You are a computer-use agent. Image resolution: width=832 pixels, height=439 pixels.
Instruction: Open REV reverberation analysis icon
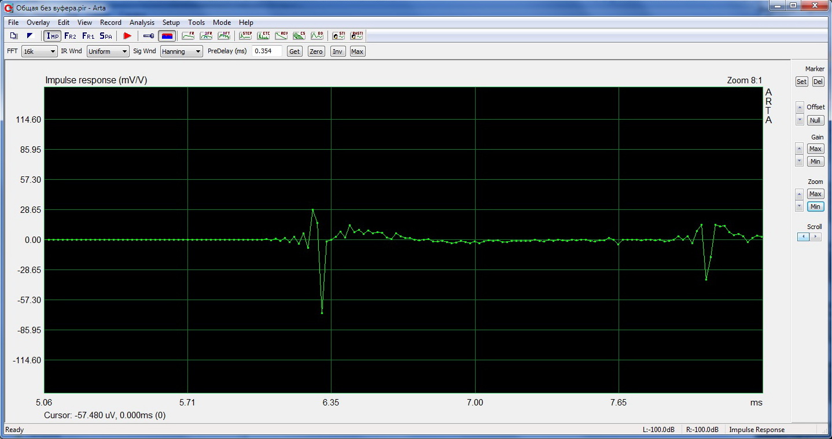point(282,36)
